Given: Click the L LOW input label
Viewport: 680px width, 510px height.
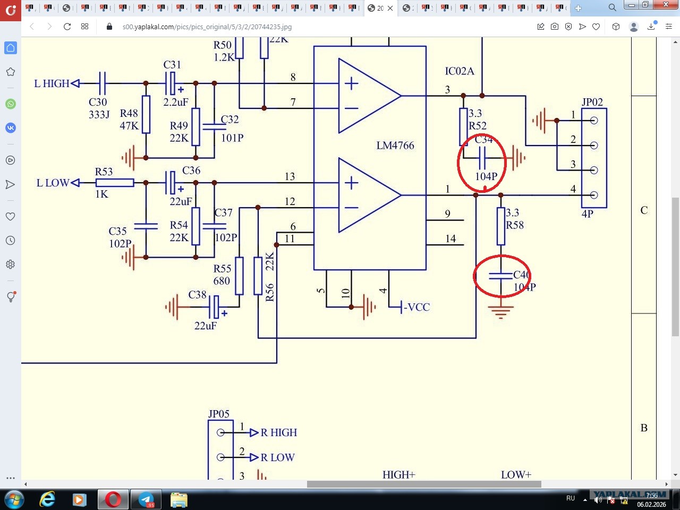Looking at the screenshot, I should pyautogui.click(x=53, y=183).
